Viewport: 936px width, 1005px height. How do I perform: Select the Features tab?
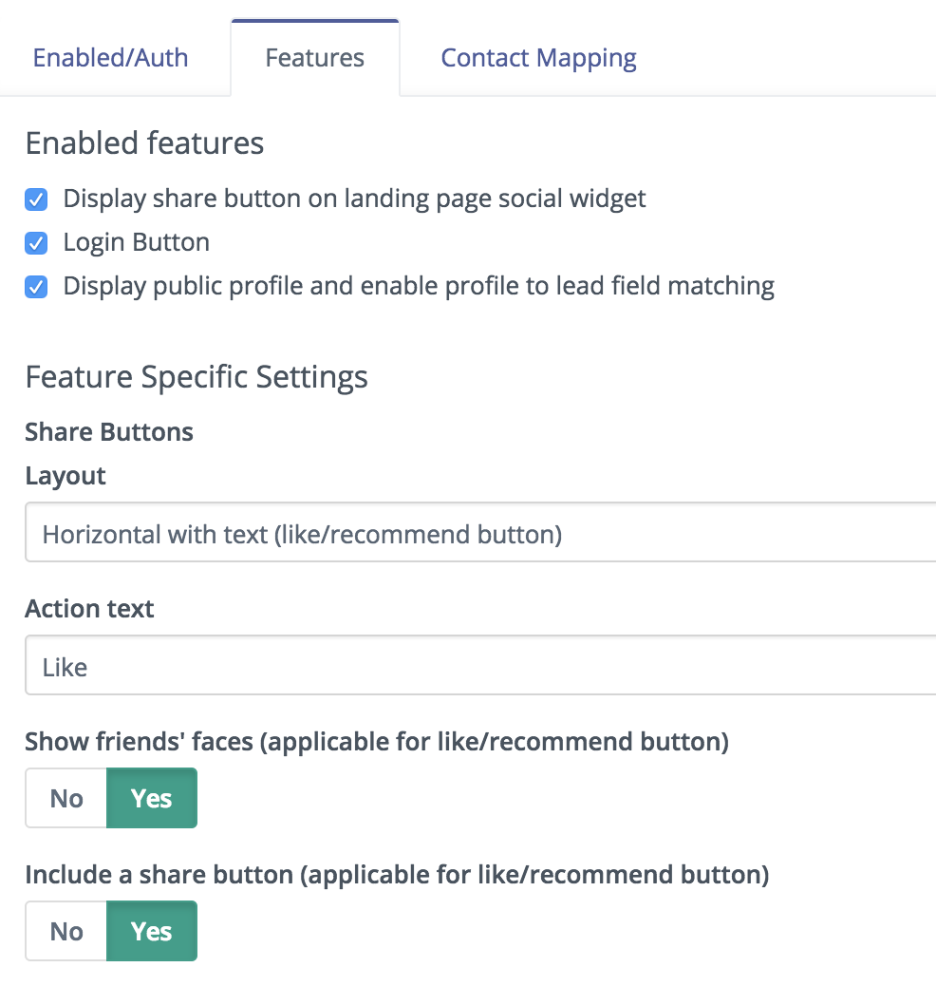coord(314,58)
